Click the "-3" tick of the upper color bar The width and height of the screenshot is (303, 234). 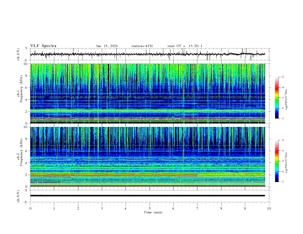point(282,77)
